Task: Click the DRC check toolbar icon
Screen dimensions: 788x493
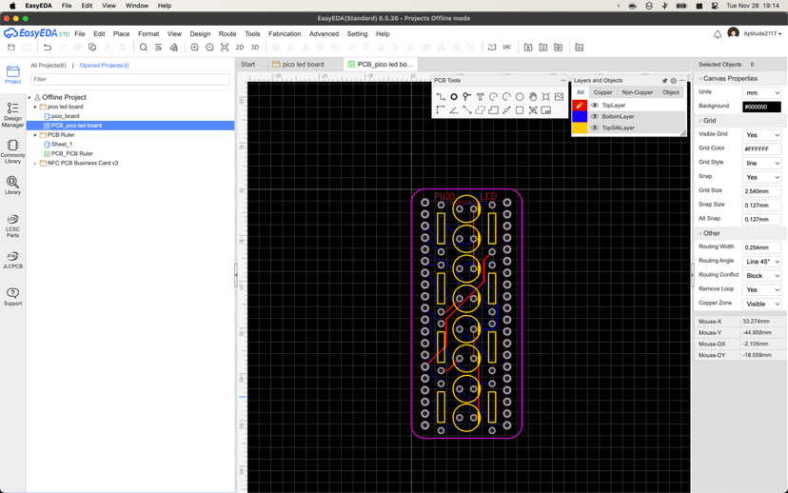Action: pyautogui.click(x=506, y=47)
